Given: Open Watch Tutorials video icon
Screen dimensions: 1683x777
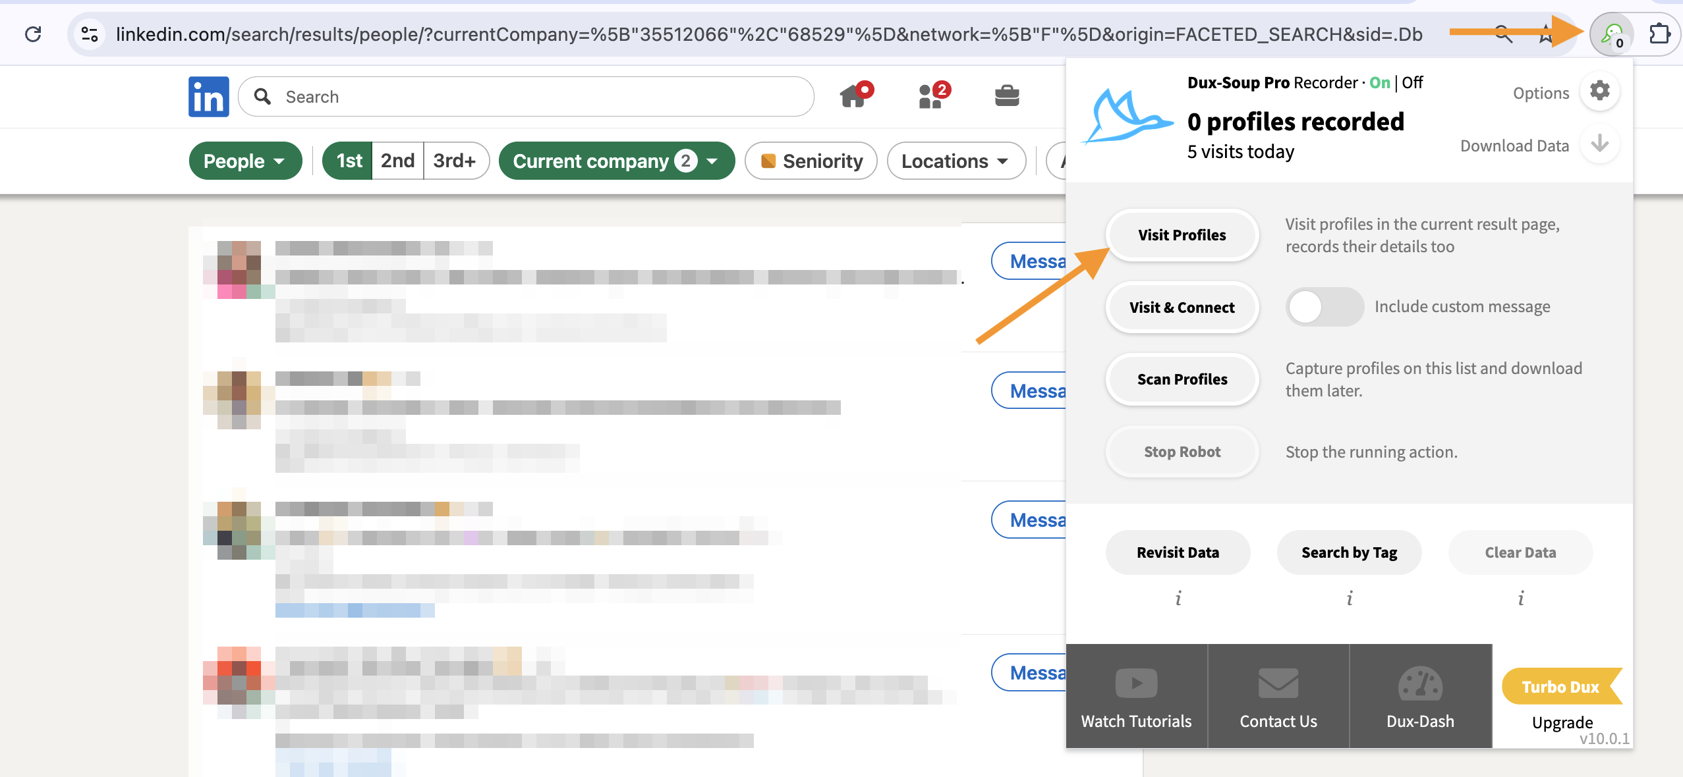Looking at the screenshot, I should [x=1136, y=683].
